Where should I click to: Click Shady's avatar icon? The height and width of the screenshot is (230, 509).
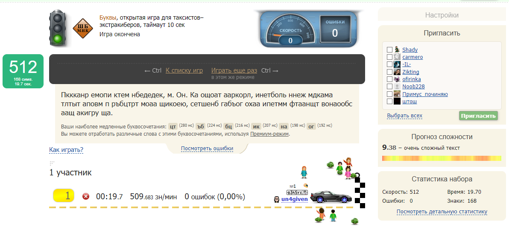[x=397, y=49]
